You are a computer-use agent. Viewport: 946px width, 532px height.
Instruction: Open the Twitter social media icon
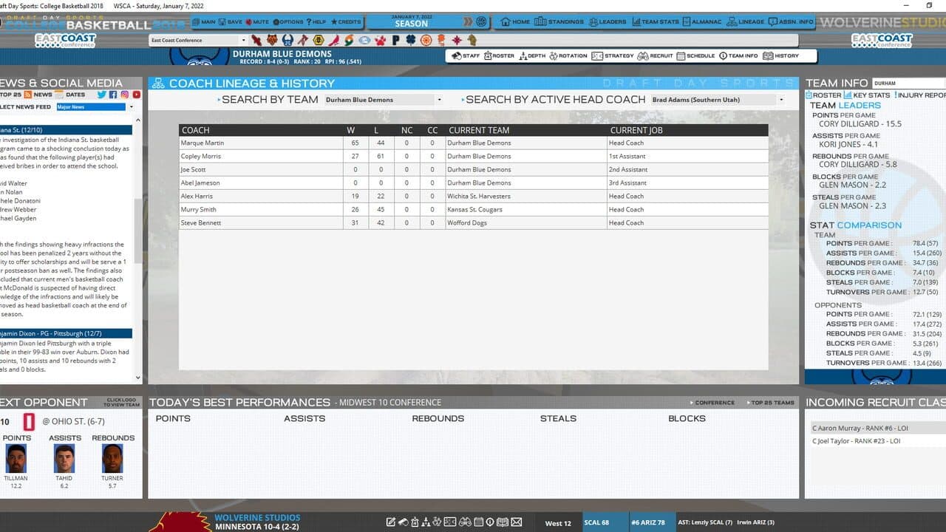point(101,95)
